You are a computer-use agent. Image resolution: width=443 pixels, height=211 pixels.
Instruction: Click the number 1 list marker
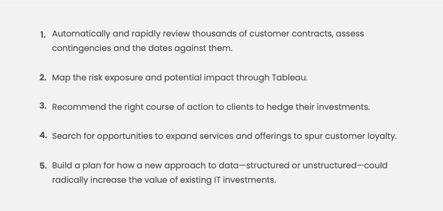tap(43, 35)
